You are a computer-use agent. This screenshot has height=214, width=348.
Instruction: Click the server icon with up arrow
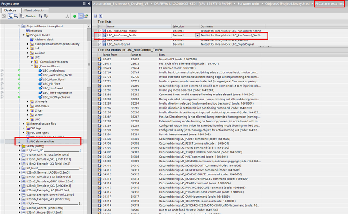pos(40,16)
